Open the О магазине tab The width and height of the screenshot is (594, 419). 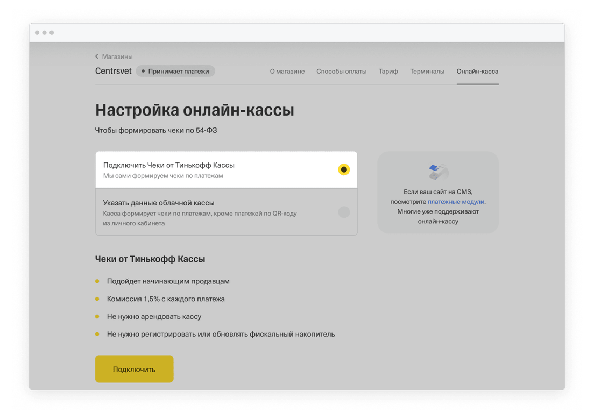(287, 71)
